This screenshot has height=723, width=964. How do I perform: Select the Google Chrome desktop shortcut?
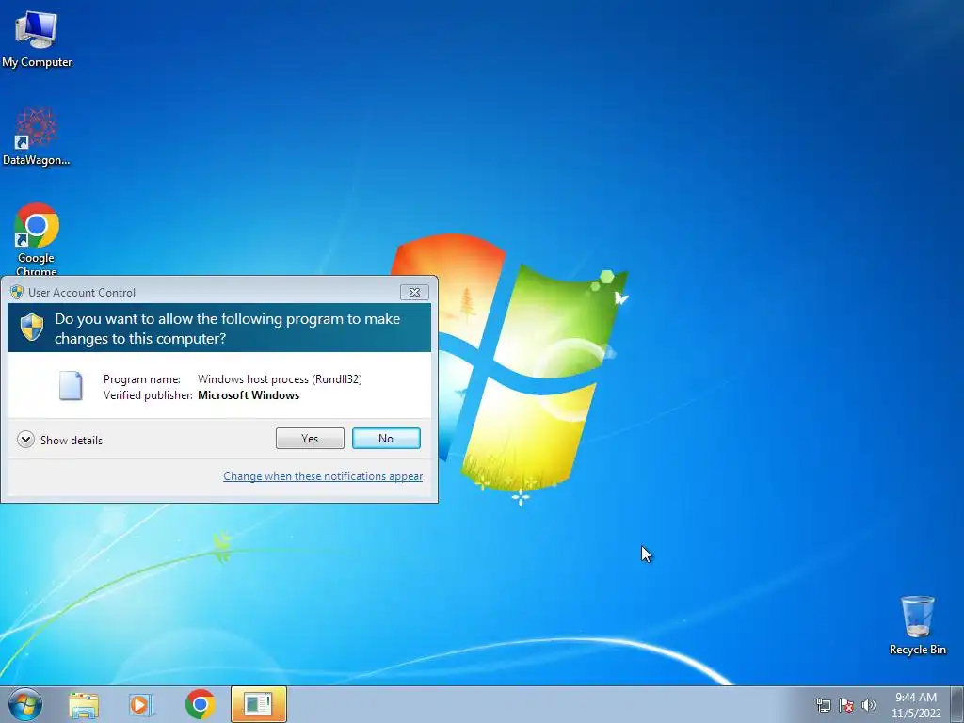(37, 238)
